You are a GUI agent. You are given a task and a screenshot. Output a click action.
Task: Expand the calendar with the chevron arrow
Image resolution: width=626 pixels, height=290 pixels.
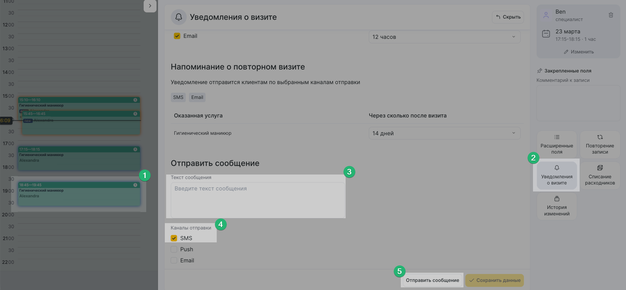[150, 6]
